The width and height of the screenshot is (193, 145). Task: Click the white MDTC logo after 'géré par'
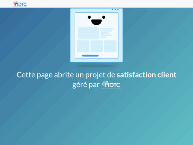pos(111,85)
